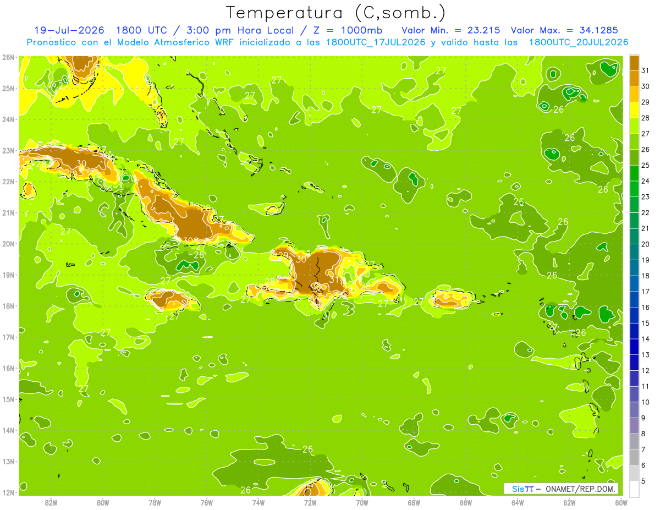Click legend color between 9 and 10
This screenshot has width=660, height=510.
(x=634, y=410)
